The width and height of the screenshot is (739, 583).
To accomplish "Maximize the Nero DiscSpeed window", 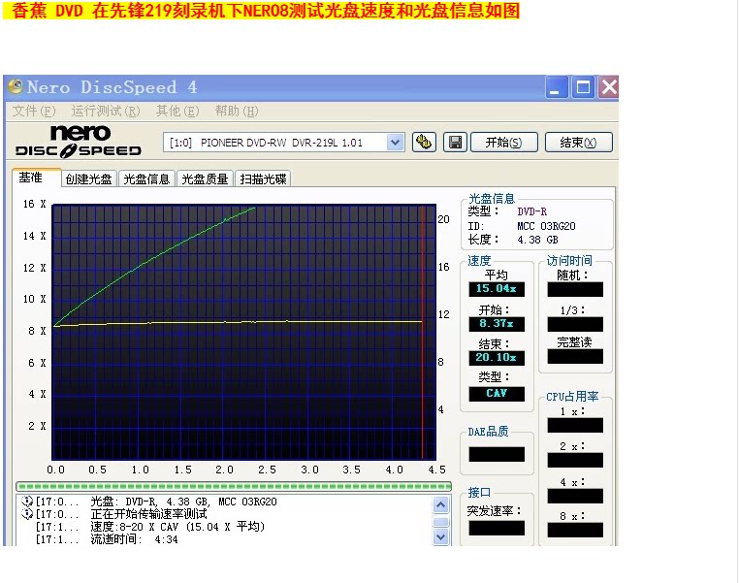I will point(583,87).
